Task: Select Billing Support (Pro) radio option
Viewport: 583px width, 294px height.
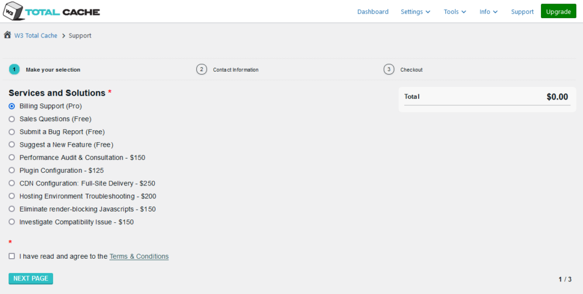Action: click(x=12, y=106)
